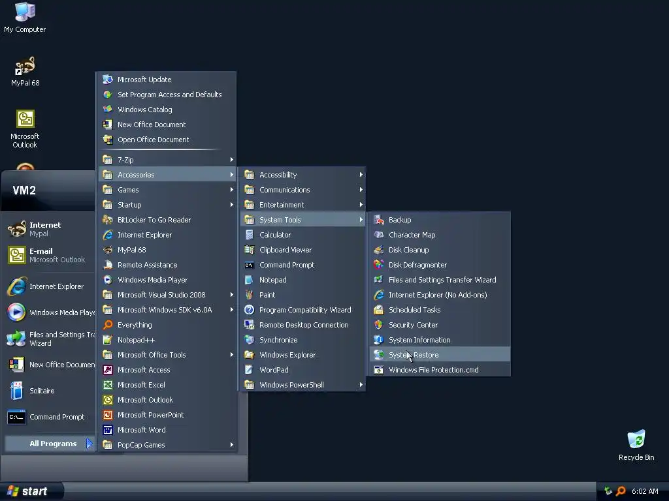Launch Disk Cleanup via its icon
669x501 pixels.
pos(378,250)
